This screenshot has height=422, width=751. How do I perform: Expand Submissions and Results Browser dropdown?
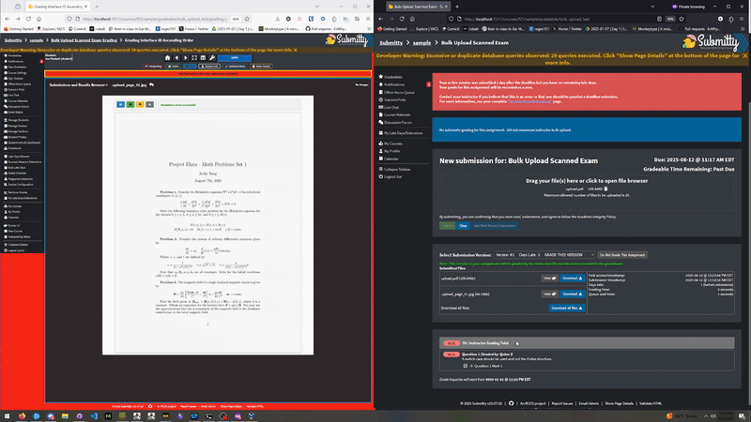point(79,84)
